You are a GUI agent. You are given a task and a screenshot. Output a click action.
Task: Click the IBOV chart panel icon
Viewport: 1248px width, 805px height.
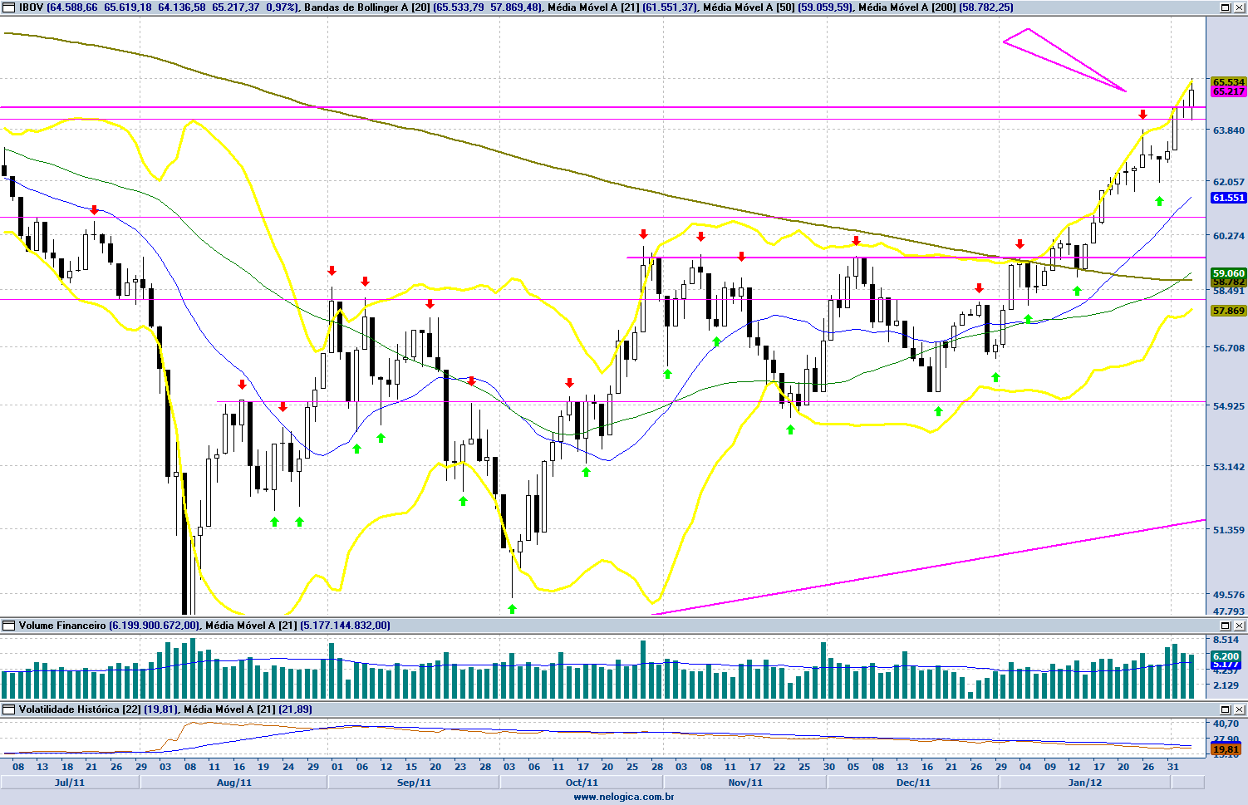click(x=9, y=7)
